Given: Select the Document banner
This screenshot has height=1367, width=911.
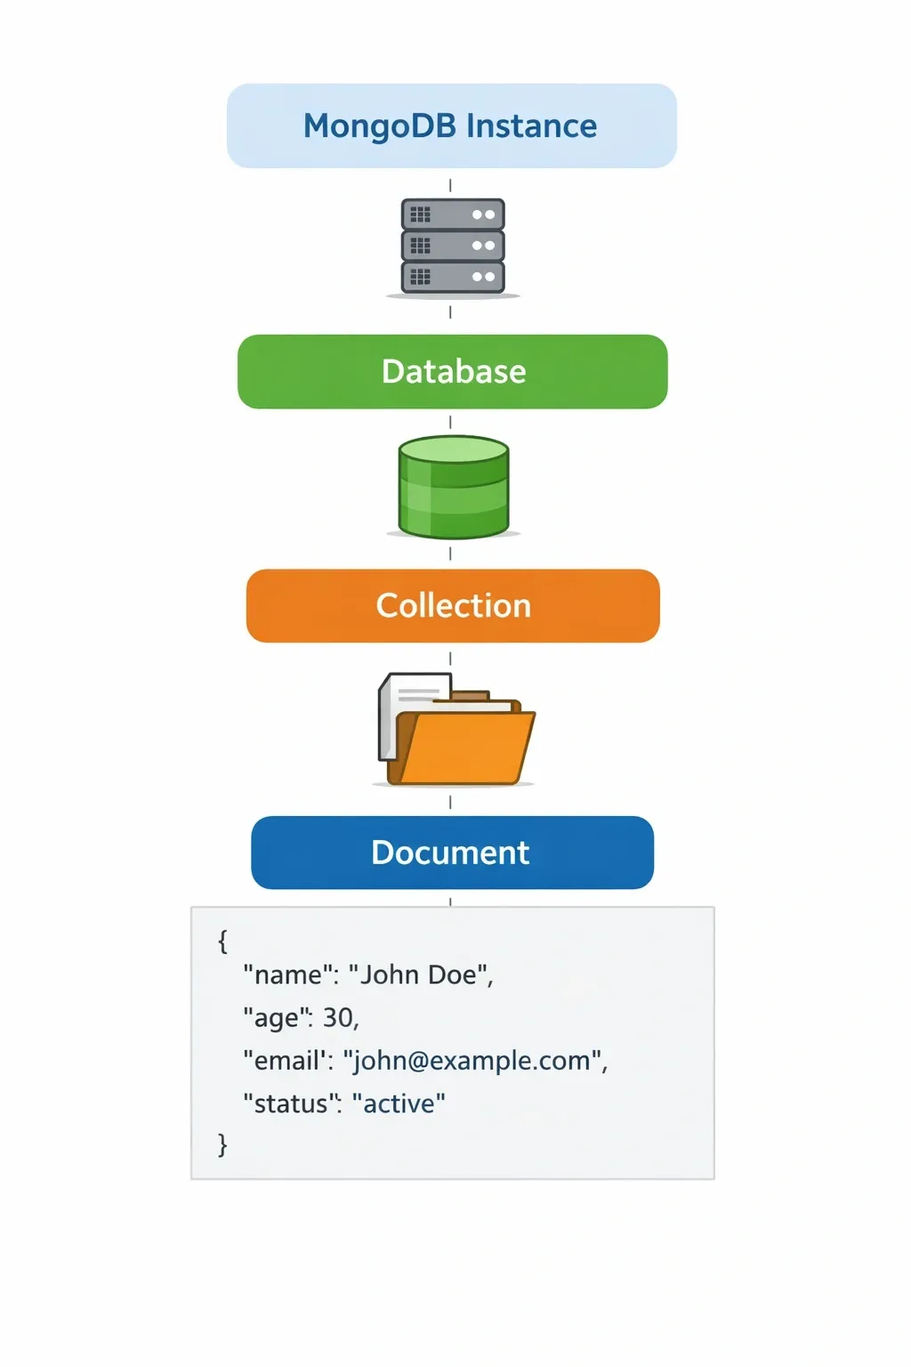Looking at the screenshot, I should coord(450,852).
